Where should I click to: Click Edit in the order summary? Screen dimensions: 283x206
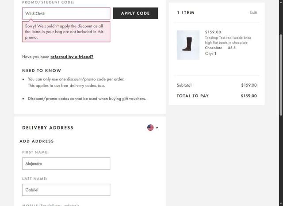pos(253,12)
